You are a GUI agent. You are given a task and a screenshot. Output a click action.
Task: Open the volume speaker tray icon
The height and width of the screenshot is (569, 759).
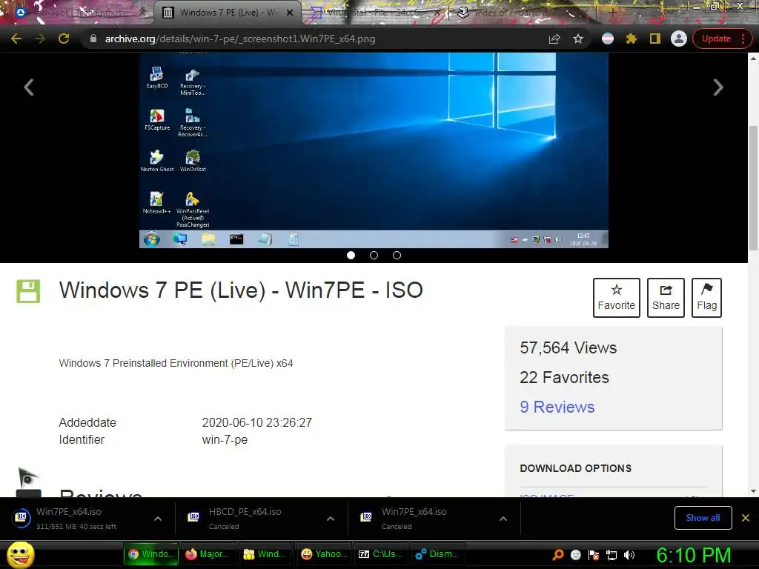click(629, 555)
